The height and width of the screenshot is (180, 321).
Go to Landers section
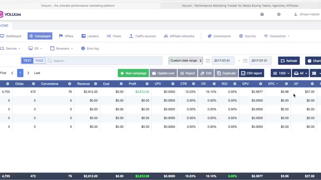[90, 36]
